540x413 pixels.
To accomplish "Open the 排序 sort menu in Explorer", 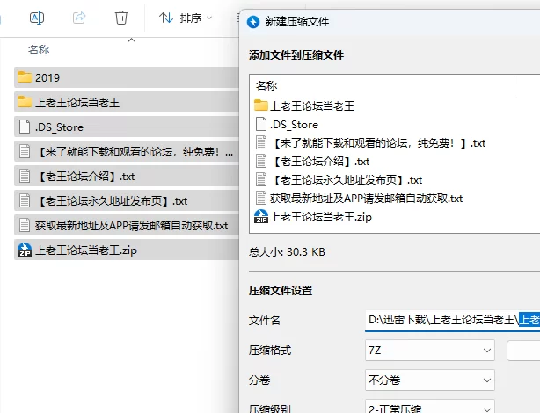I will pos(186,18).
